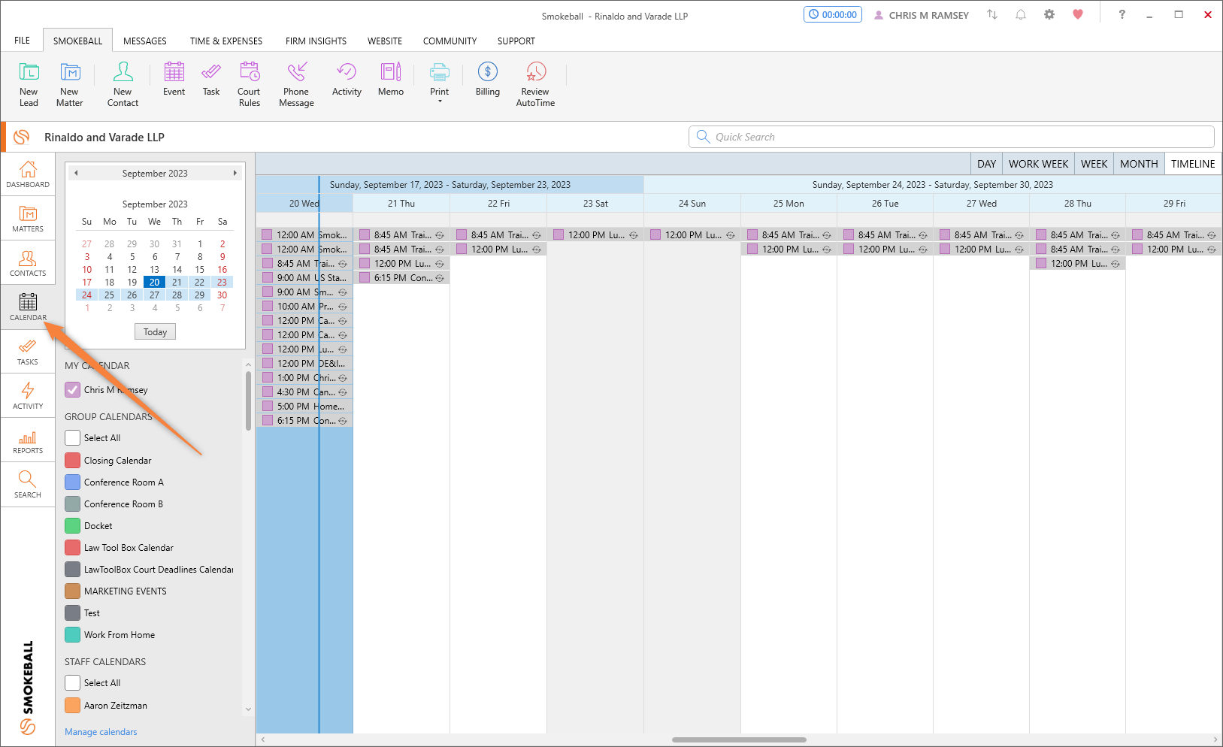The height and width of the screenshot is (747, 1223).
Task: Create a New Lead from ribbon
Action: coord(29,84)
